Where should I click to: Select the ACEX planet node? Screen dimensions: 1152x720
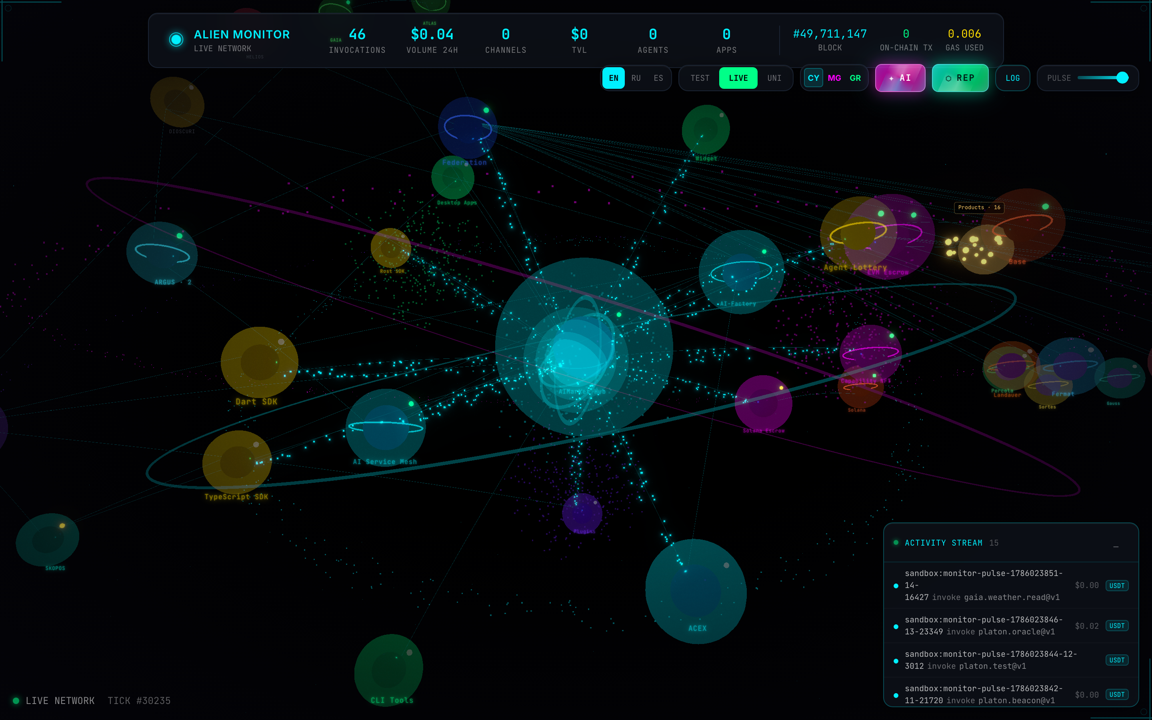coord(696,592)
